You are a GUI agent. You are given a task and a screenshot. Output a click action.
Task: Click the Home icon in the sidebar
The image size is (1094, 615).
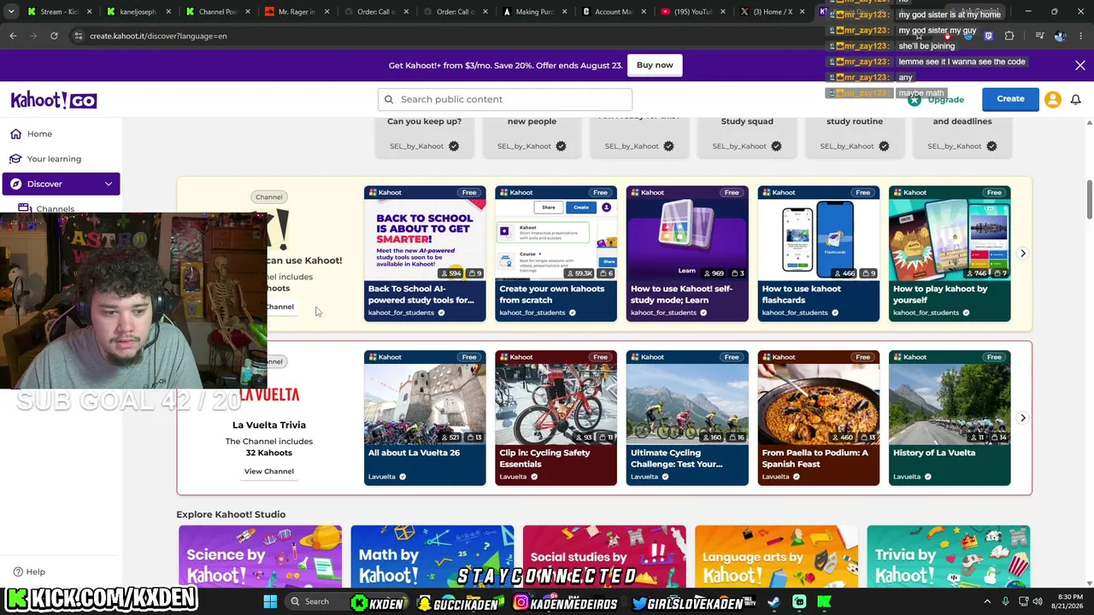16,134
